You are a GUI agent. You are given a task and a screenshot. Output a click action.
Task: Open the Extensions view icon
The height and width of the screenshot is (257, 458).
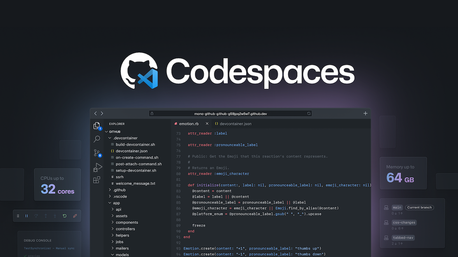[x=97, y=180]
